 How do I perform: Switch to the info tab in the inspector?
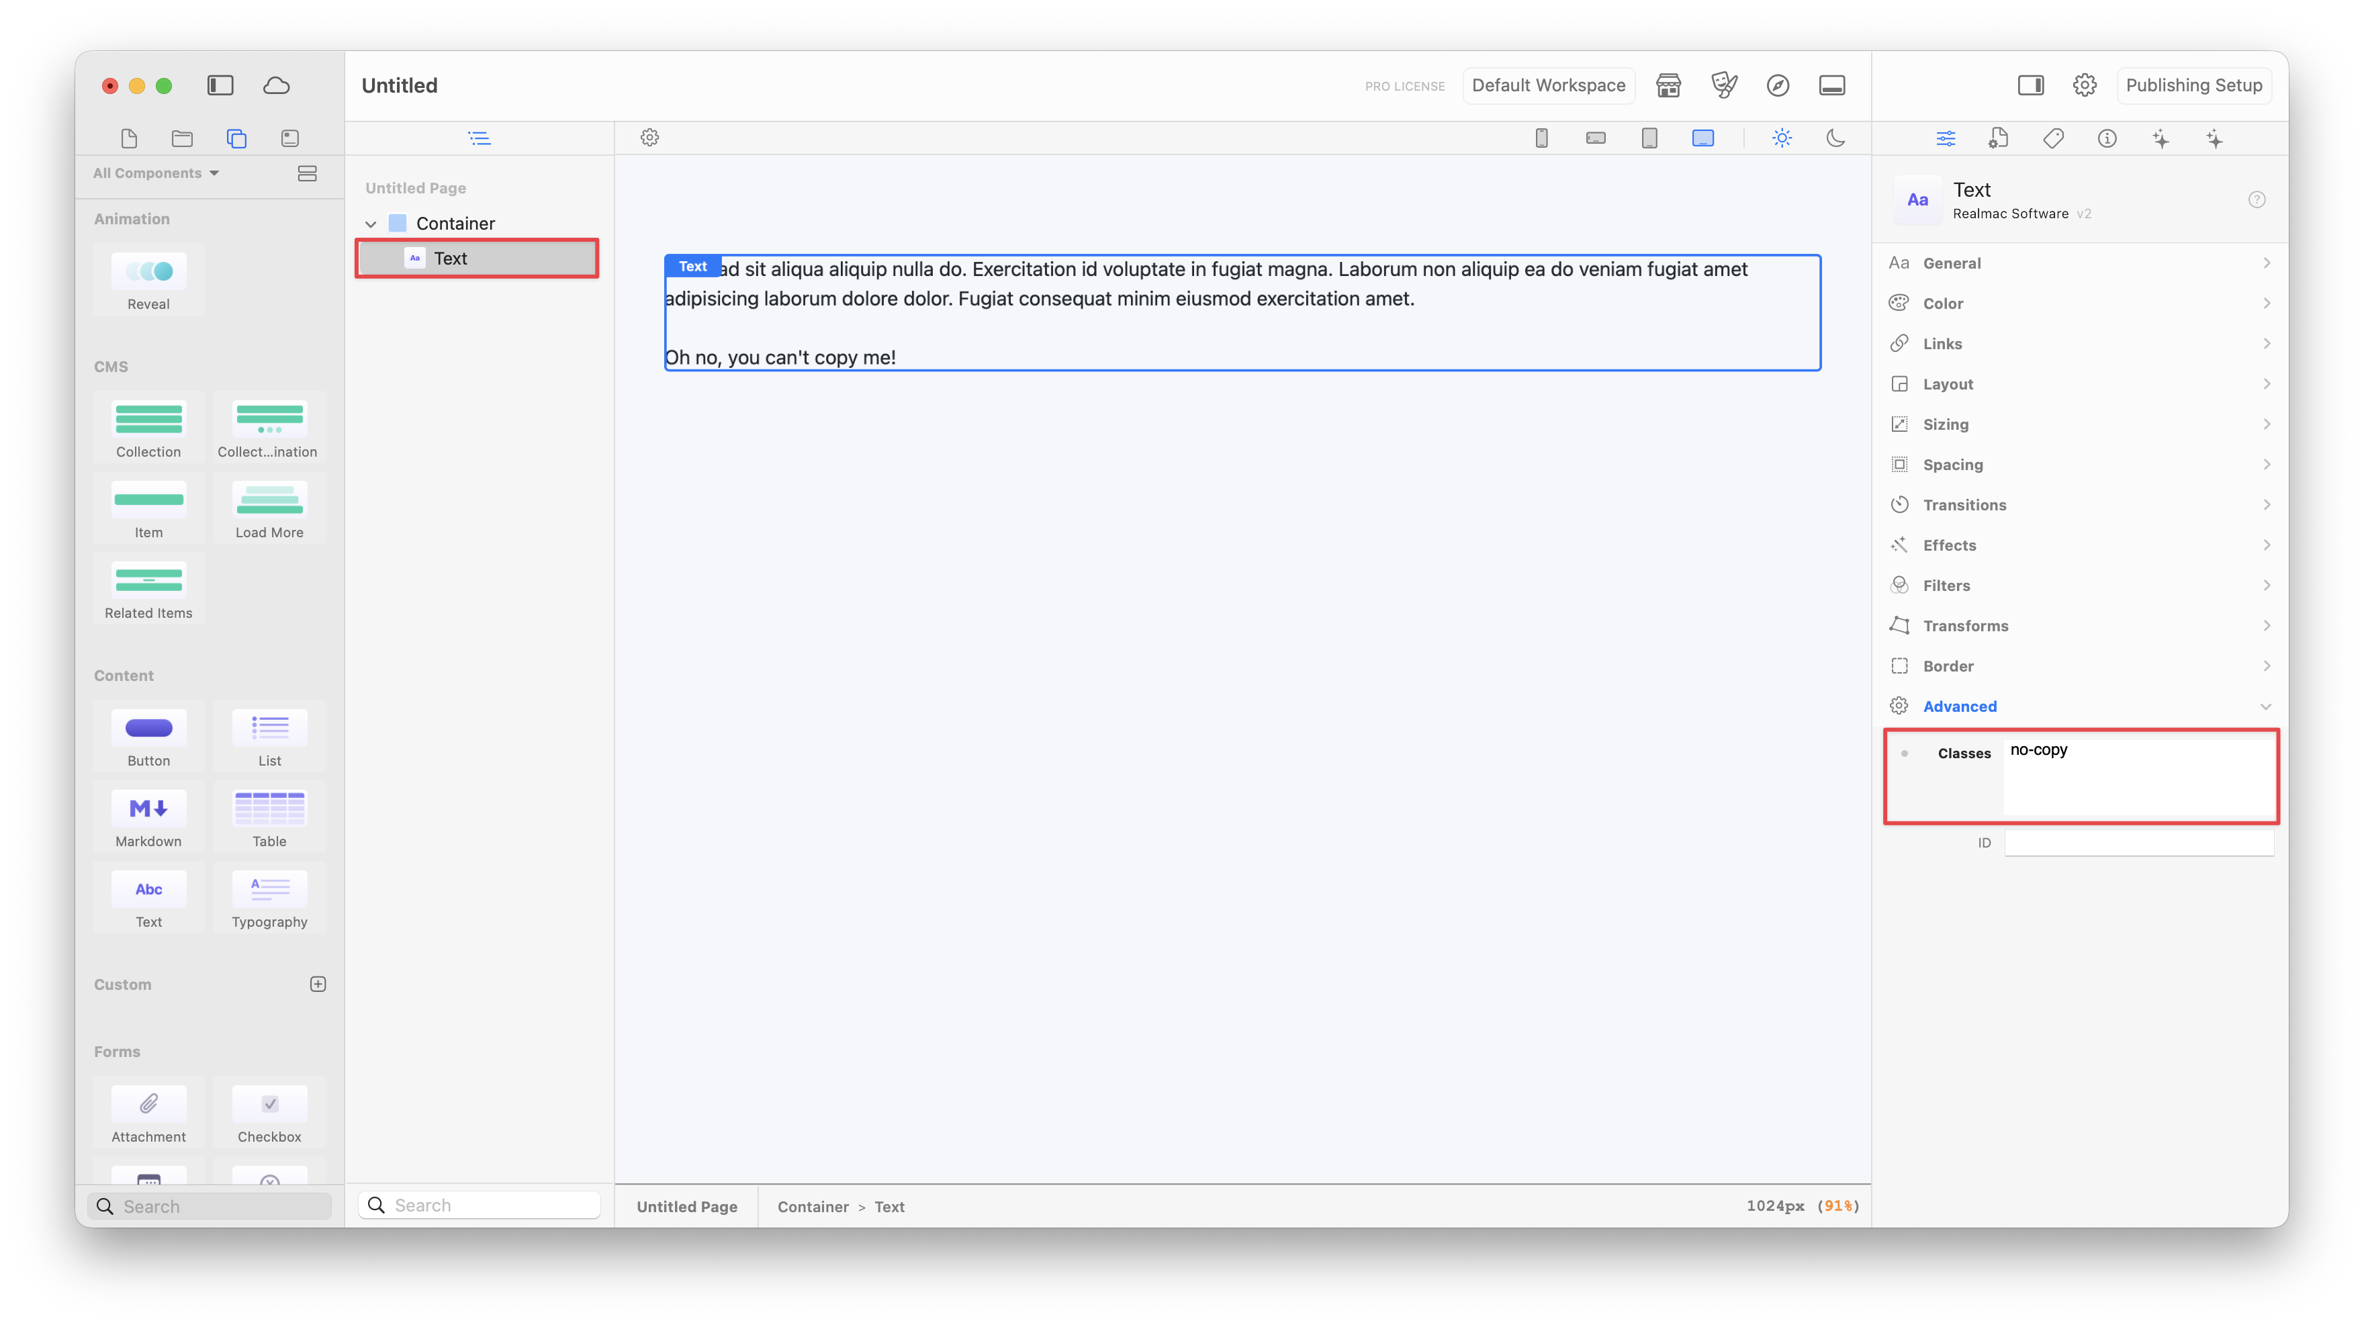tap(2107, 138)
